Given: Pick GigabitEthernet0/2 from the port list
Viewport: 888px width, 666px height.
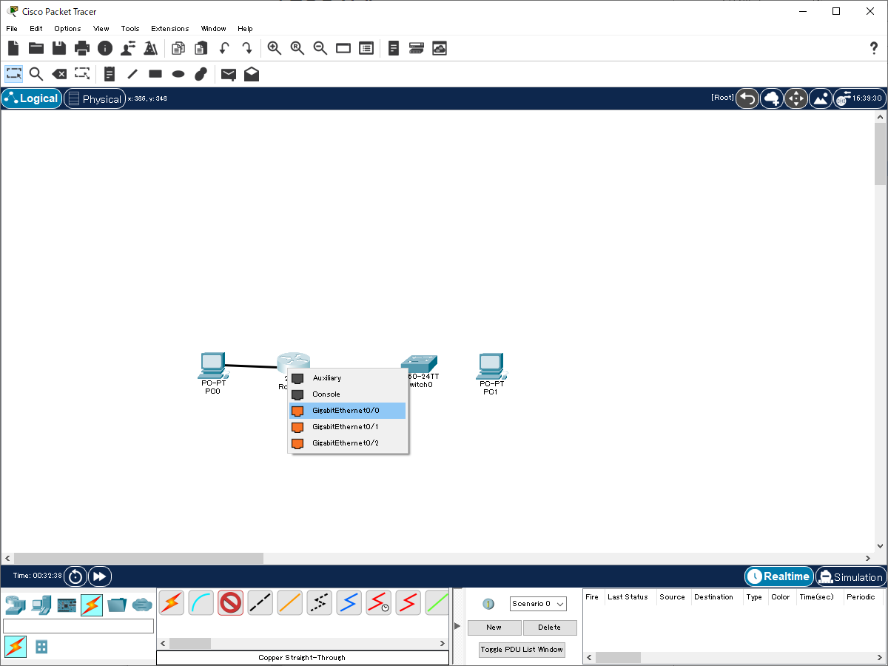Looking at the screenshot, I should (x=346, y=443).
